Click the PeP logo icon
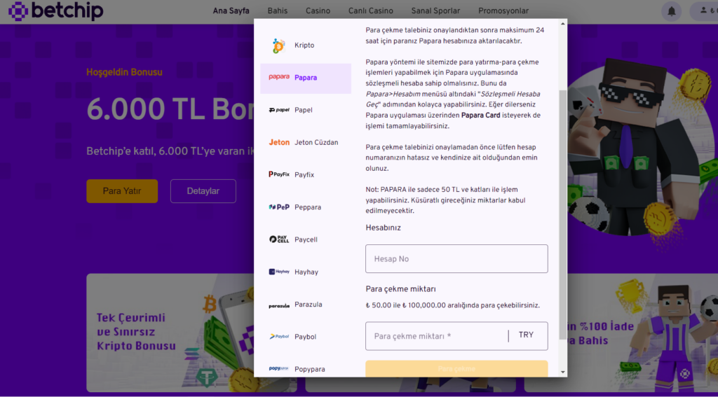 click(x=279, y=207)
